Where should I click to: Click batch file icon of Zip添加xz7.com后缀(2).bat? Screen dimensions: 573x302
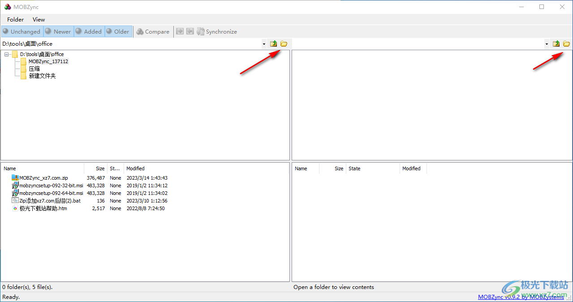[15, 201]
